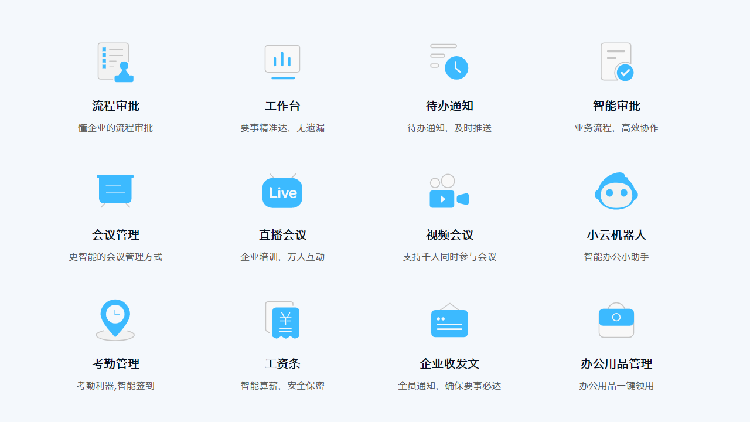Click description 办公用品一键领用
The height and width of the screenshot is (422, 750).
pyautogui.click(x=616, y=386)
